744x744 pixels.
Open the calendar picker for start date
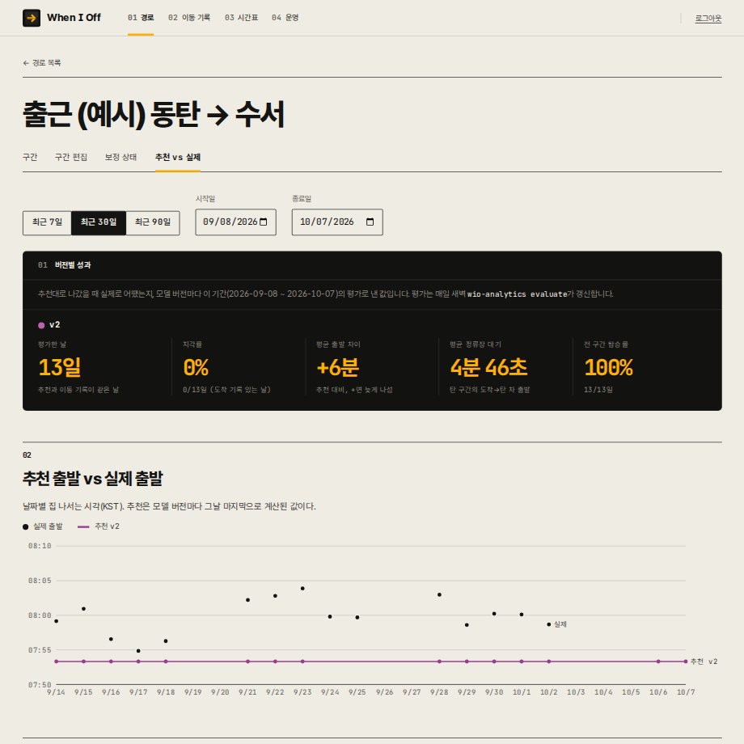pos(264,222)
